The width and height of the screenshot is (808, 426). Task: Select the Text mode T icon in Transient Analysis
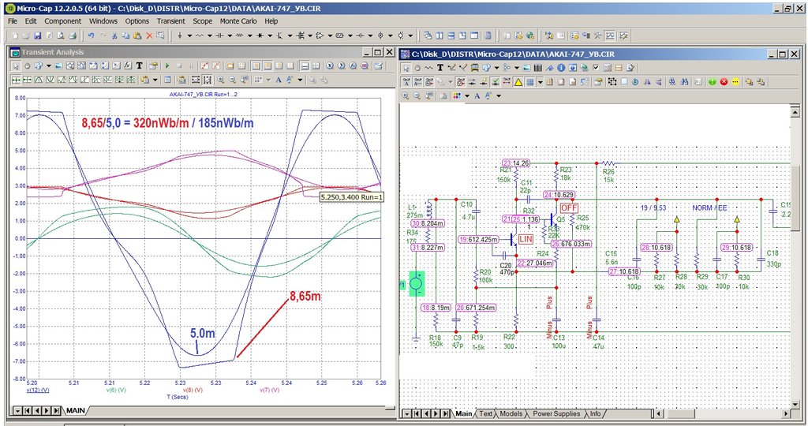(x=139, y=66)
